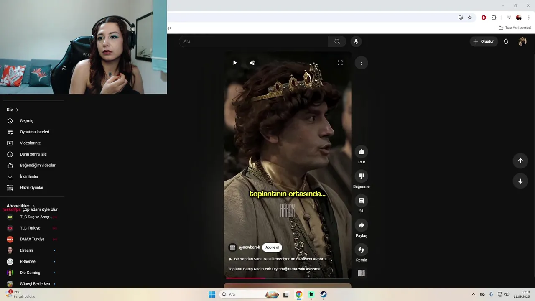Open linked video Bir Yandan Sana Nasıl İmreniyorum
This screenshot has height=301, width=535.
(278, 259)
